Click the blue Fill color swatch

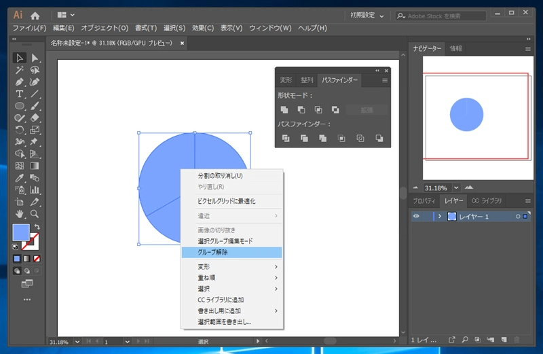point(21,232)
